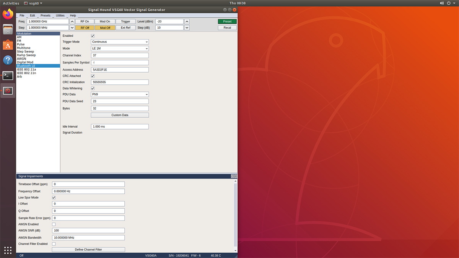
Task: Click the green Preset button
Action: (x=227, y=21)
